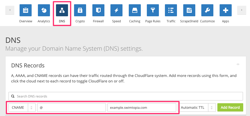250x116 pixels.
Task: Expand the Automatic TTL dropdown
Action: coord(197,107)
